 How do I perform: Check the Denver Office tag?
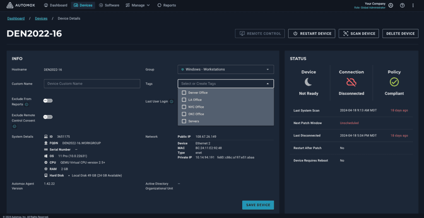point(184,93)
